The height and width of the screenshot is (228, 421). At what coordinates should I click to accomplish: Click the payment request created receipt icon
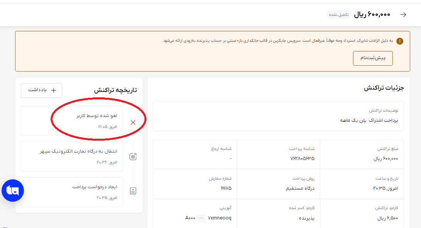pos(133,191)
